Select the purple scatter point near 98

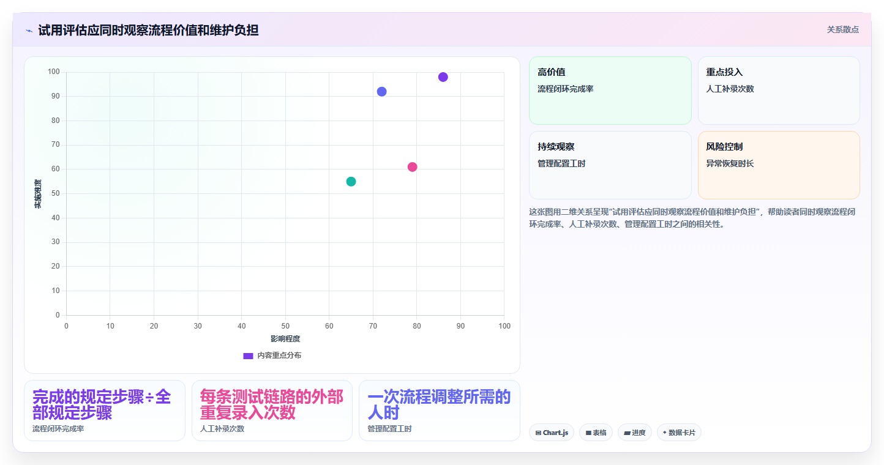coord(443,77)
